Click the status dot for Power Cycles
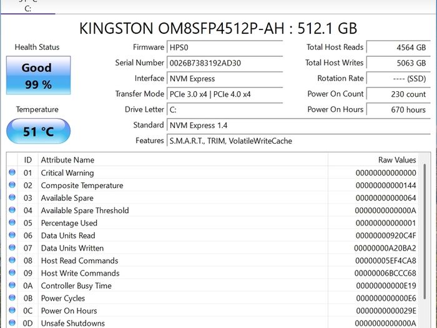Image resolution: width=437 pixels, height=328 pixels. coord(12,297)
